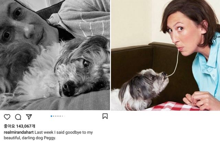Image resolution: width=220 pixels, height=142 pixels.
Task: Click the 'darling dog Peggy' caption line
Action: click(30, 138)
